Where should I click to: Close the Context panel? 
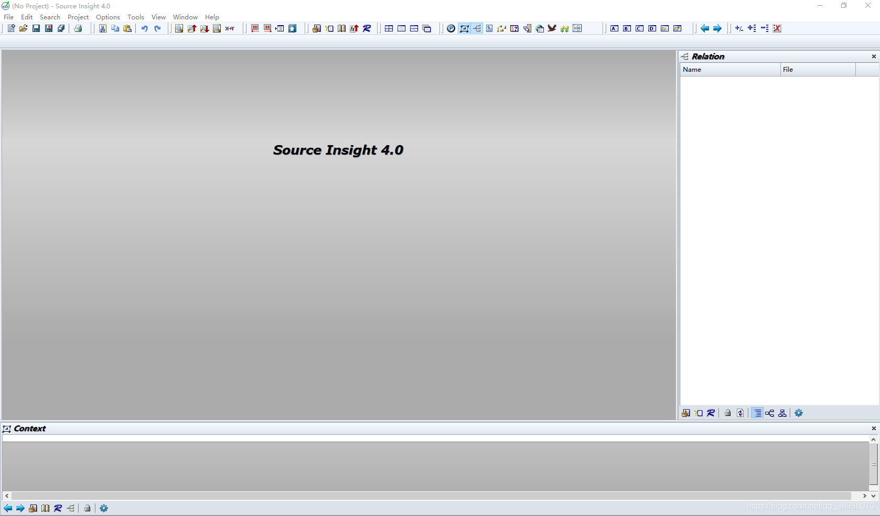874,428
